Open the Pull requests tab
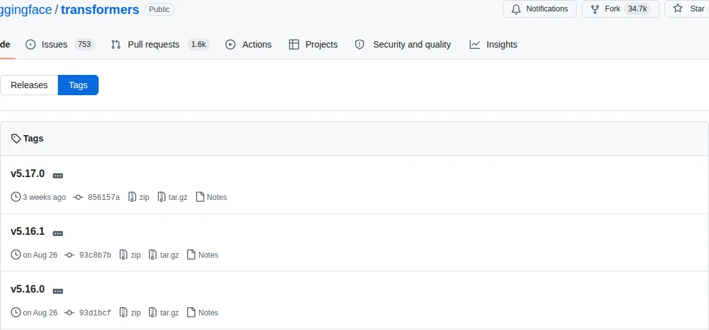Image resolution: width=709 pixels, height=330 pixels. (x=160, y=44)
